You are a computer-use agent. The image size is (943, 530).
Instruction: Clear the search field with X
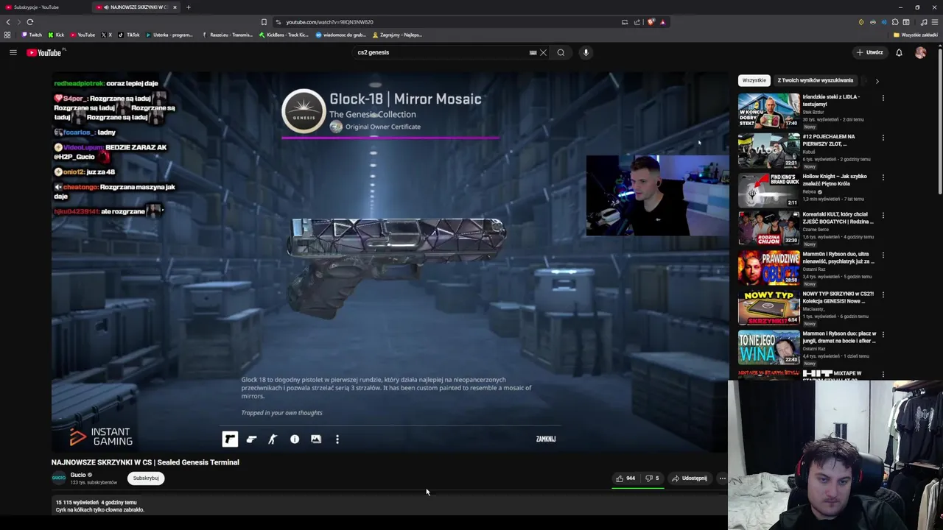(543, 52)
